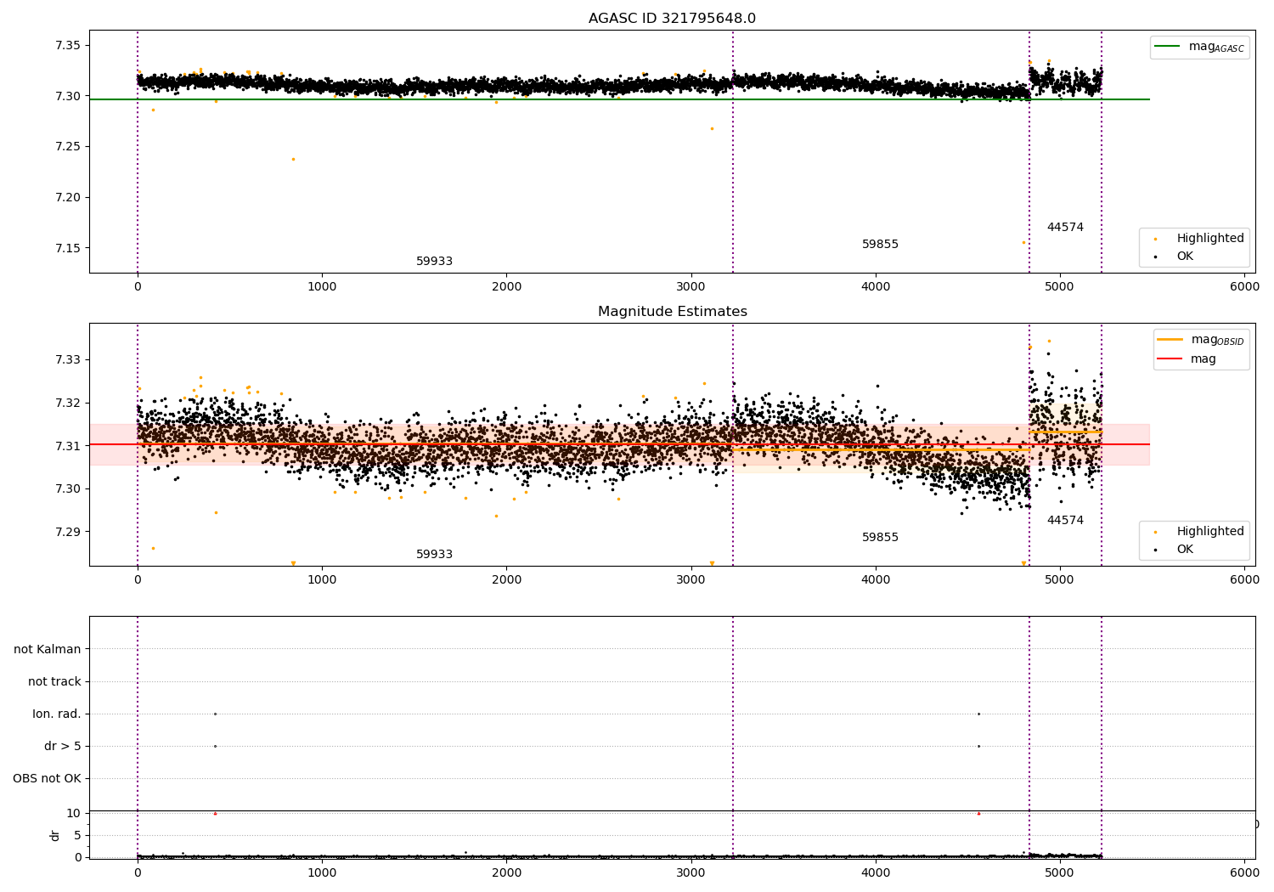This screenshot has width=1274, height=892.
Task: Click the 'OBS not OK' axis label
Action: pos(47,778)
